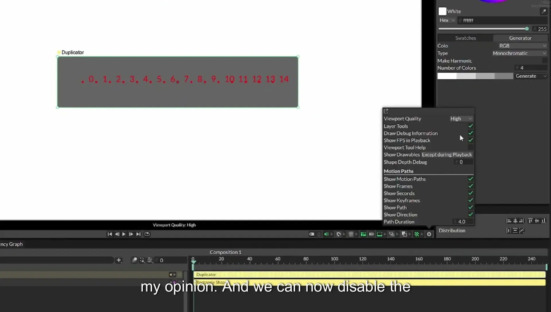Uncheck Show Frames
Screen dimensions: 551x312
[470, 186]
